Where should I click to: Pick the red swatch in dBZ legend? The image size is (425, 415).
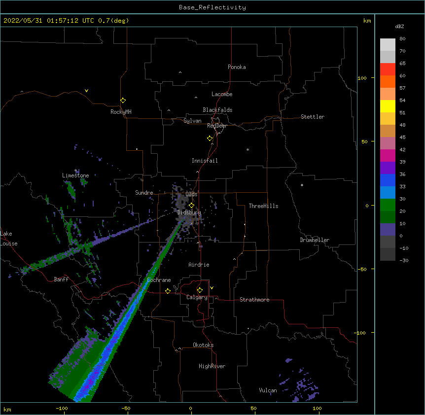(388, 69)
